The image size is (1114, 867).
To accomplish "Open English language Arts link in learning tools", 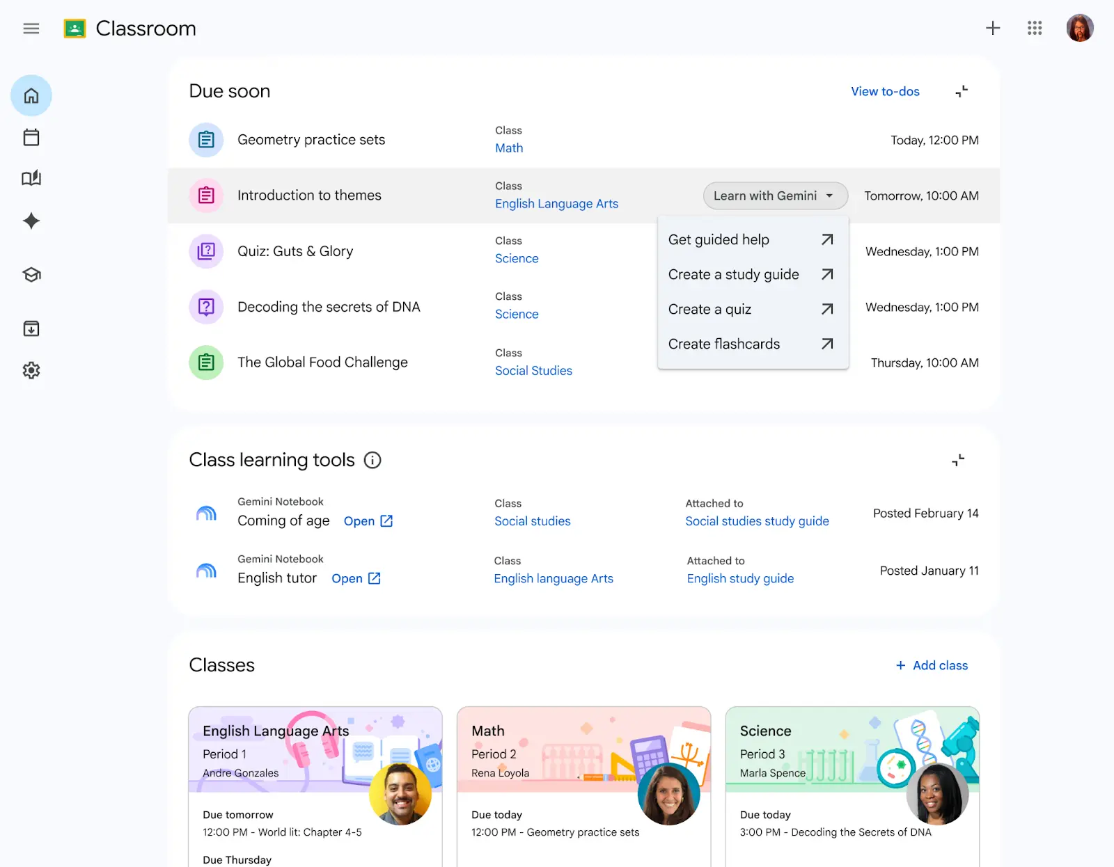I will [x=554, y=578].
